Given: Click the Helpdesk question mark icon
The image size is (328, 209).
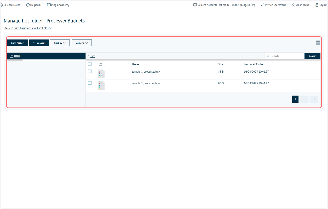Looking at the screenshot, I should [28, 5].
